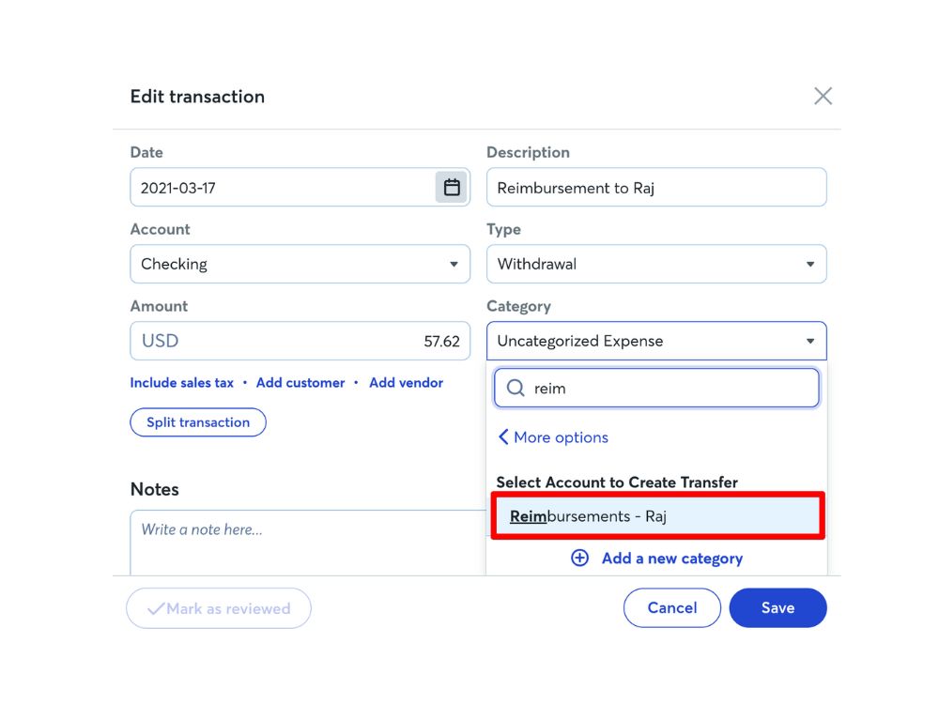
Task: Click into the Amount field showing 57.62
Action: click(x=300, y=341)
